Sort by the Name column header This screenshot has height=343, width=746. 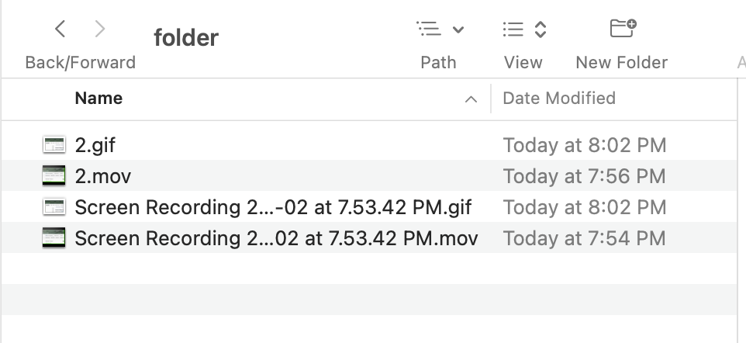pyautogui.click(x=98, y=99)
